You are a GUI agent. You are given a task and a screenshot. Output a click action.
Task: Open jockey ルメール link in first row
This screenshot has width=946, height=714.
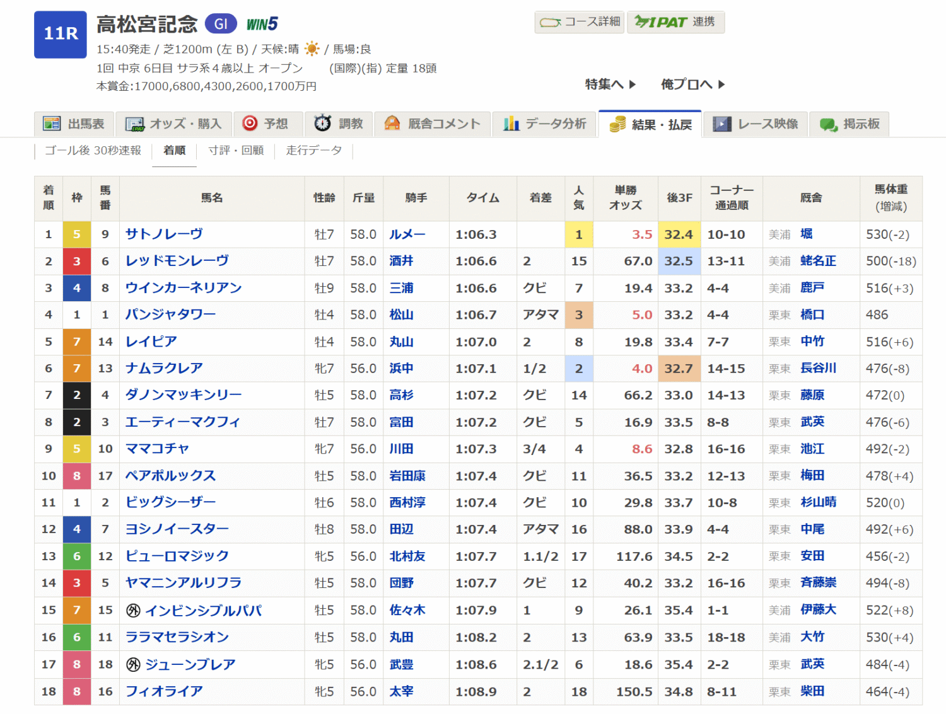point(407,234)
